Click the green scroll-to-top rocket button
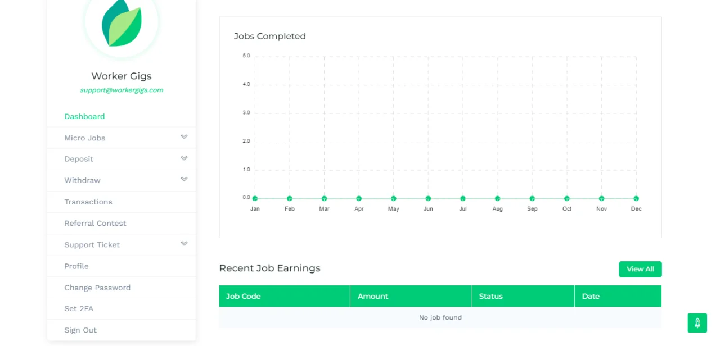The height and width of the screenshot is (346, 720). (697, 323)
